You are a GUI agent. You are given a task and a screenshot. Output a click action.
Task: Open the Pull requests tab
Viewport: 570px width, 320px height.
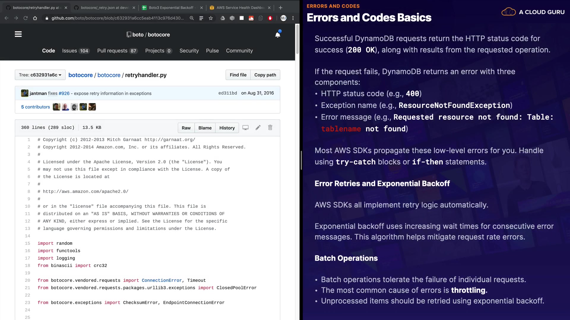tap(117, 51)
